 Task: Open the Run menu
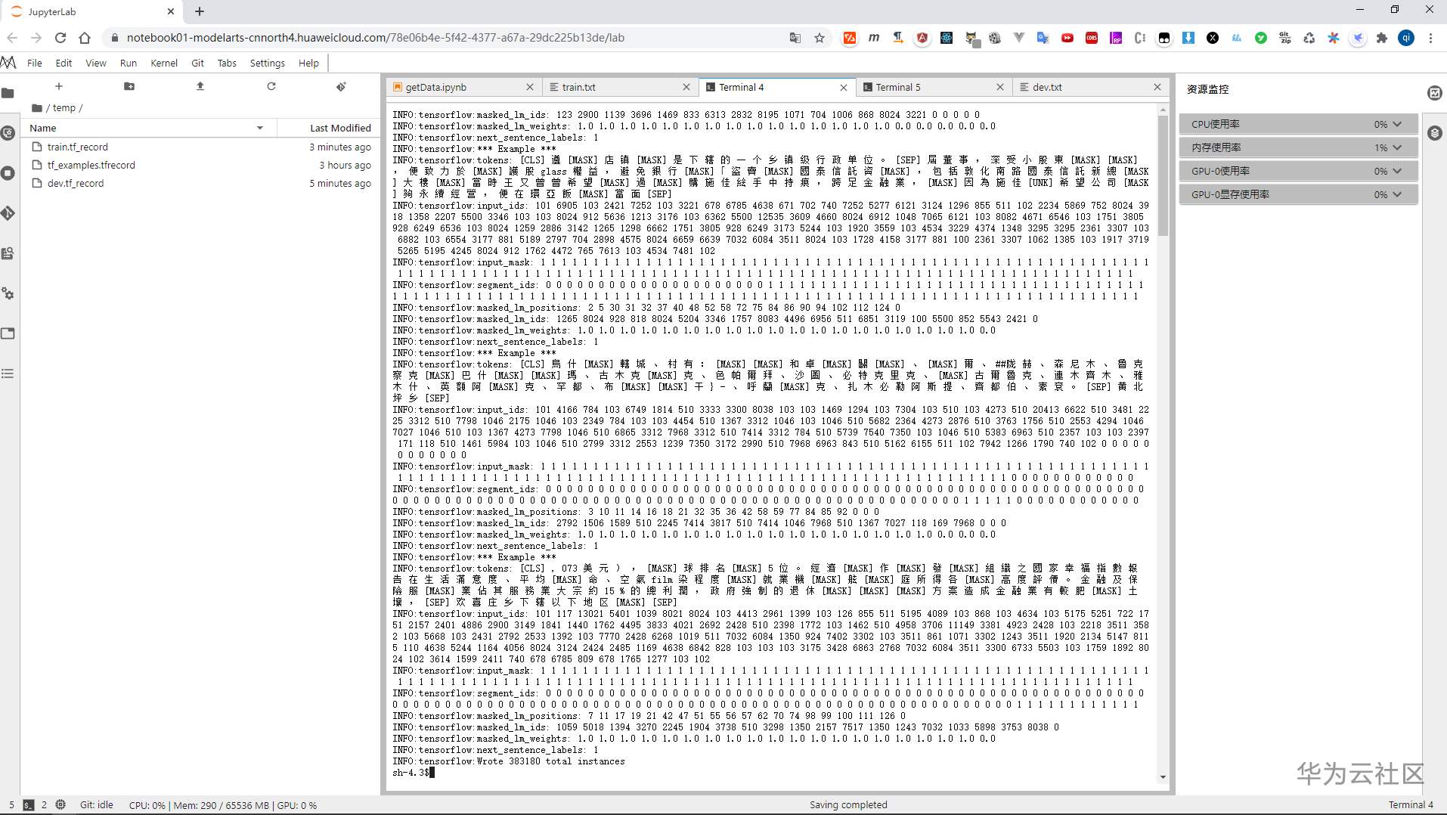tap(129, 64)
